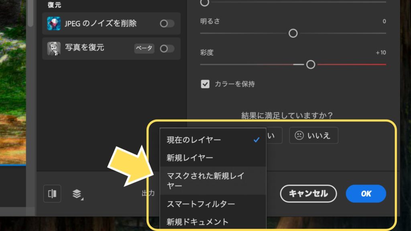411x231 pixels.
Task: Uncheck the カラーを保持 checkbox
Action: 205,84
